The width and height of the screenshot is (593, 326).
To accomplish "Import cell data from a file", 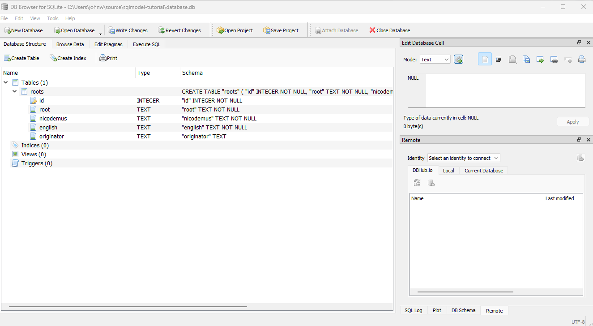I will [513, 59].
